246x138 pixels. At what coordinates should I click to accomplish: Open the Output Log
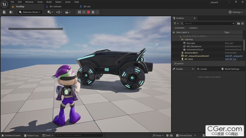pyautogui.click(x=31, y=135)
